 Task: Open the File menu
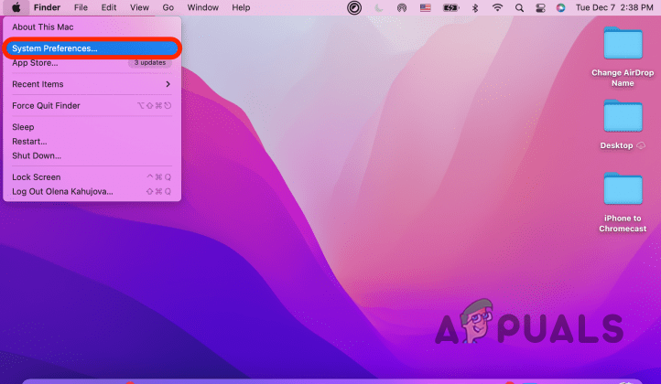pyautogui.click(x=81, y=7)
